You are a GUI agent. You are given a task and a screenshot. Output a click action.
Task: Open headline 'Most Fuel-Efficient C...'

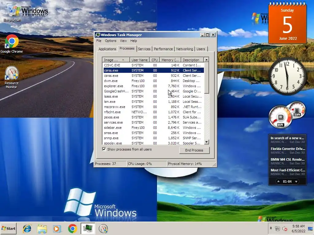pyautogui.click(x=288, y=170)
